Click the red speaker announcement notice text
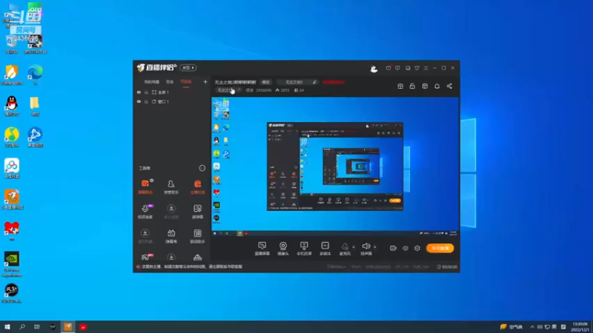The width and height of the screenshot is (593, 333). 192,266
